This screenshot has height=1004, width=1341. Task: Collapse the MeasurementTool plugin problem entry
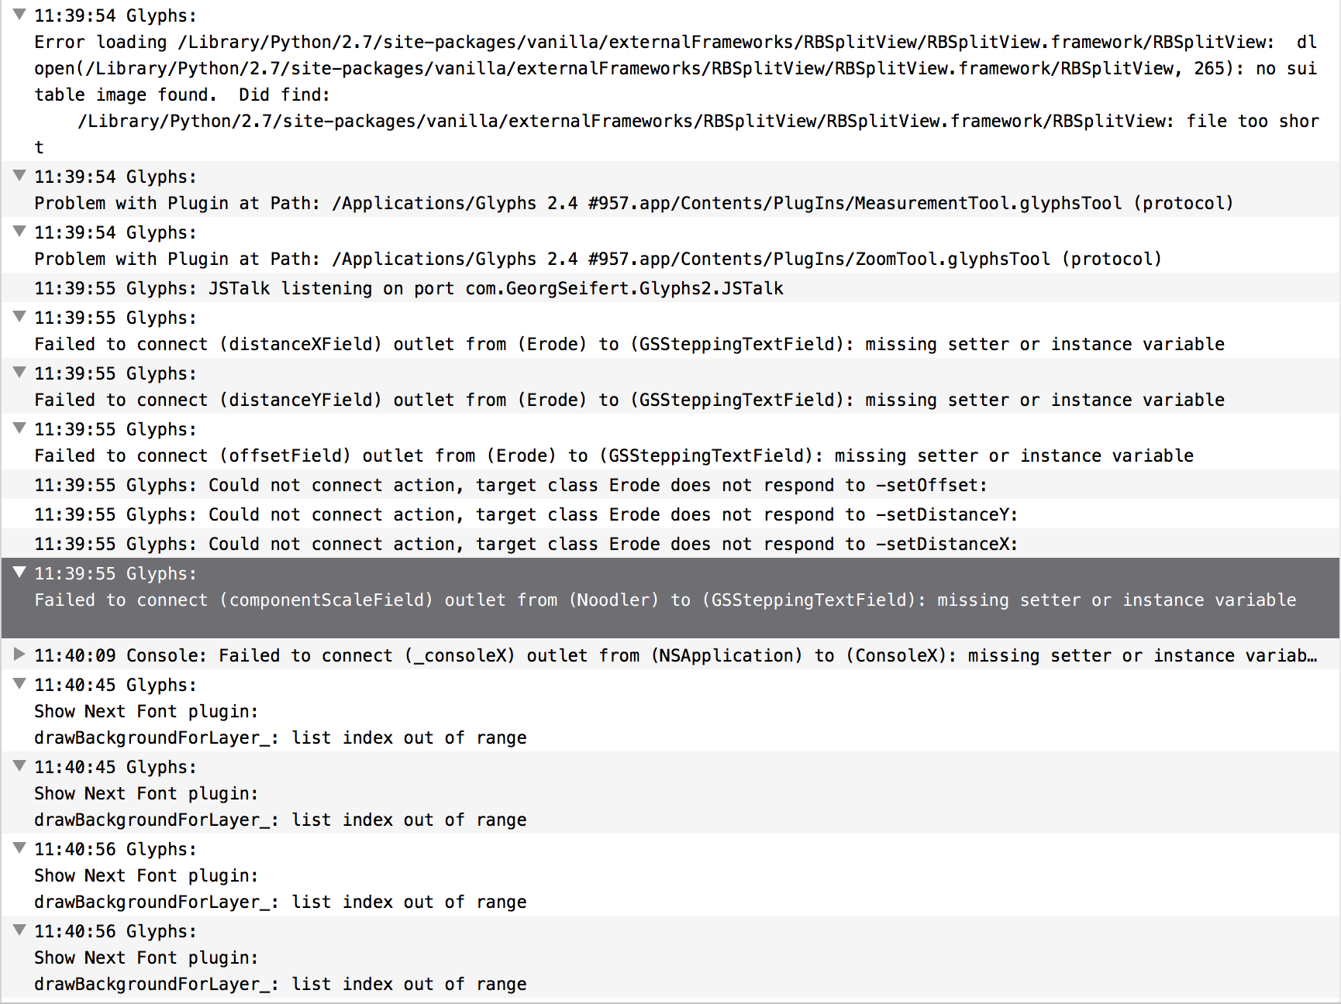20,176
